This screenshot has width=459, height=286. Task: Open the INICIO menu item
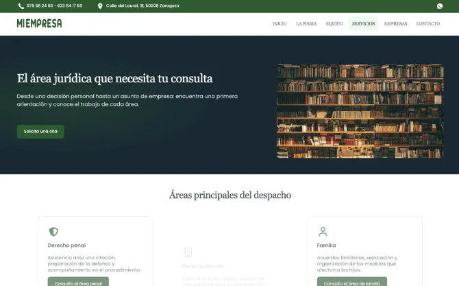point(280,24)
